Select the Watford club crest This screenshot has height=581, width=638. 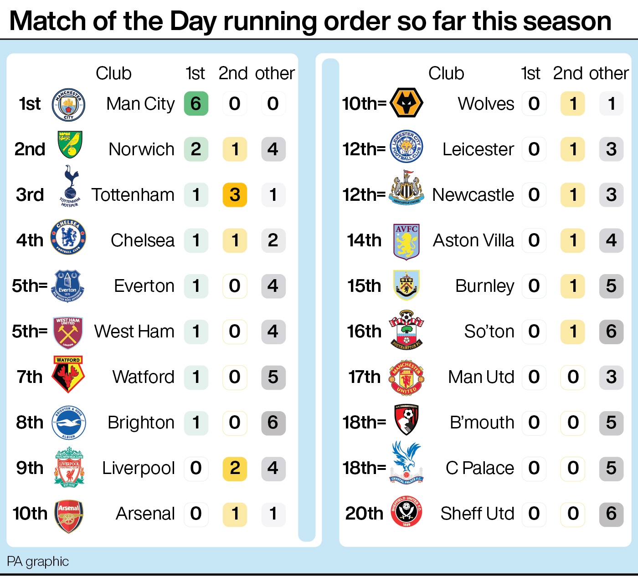point(68,375)
